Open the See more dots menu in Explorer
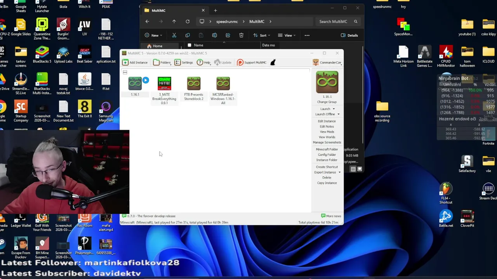This screenshot has width=497, height=279. 307,35
